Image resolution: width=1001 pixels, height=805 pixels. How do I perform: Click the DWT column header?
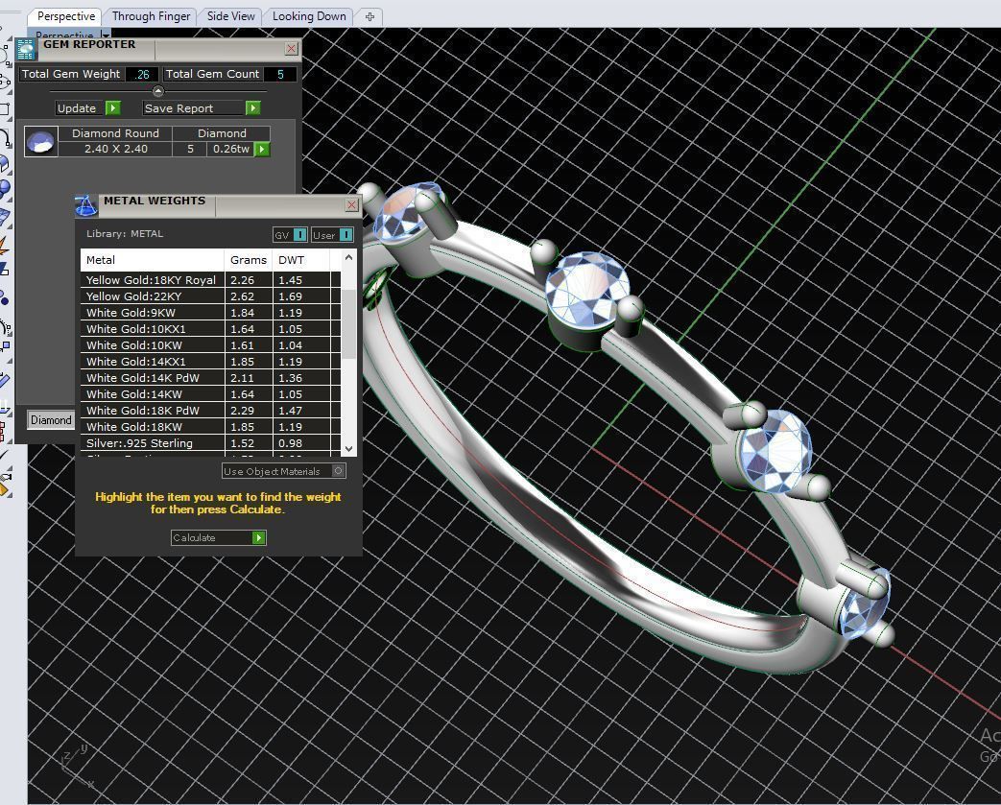click(x=300, y=260)
